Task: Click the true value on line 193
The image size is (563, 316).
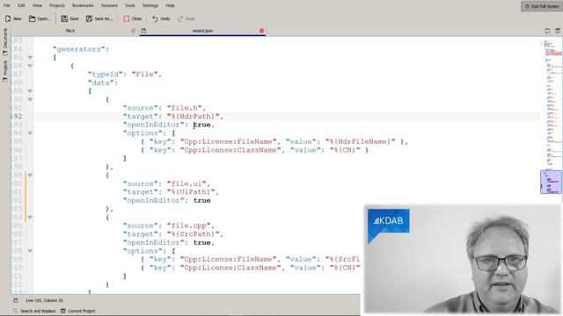Action: pos(201,125)
